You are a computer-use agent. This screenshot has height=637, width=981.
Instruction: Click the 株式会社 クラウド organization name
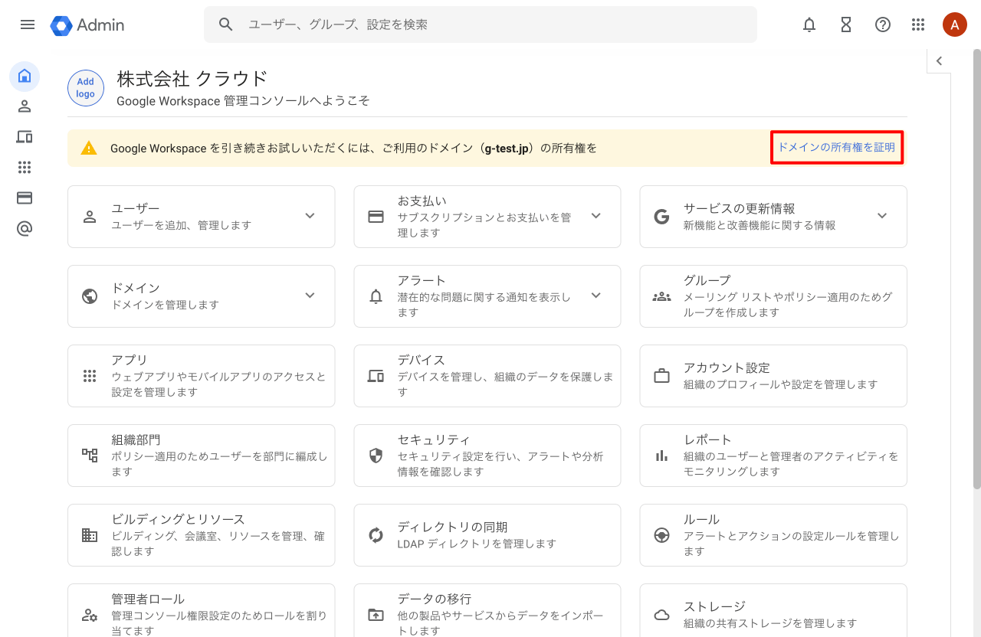pyautogui.click(x=192, y=78)
